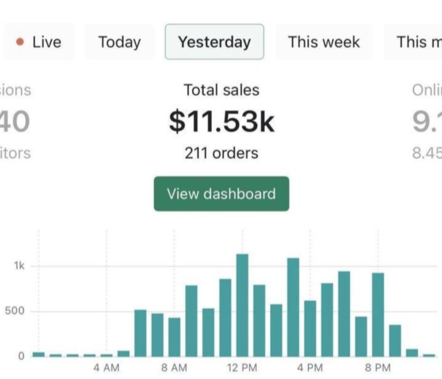This screenshot has width=442, height=379.
Task: Click the 12 PM x-axis label
Action: point(242,368)
